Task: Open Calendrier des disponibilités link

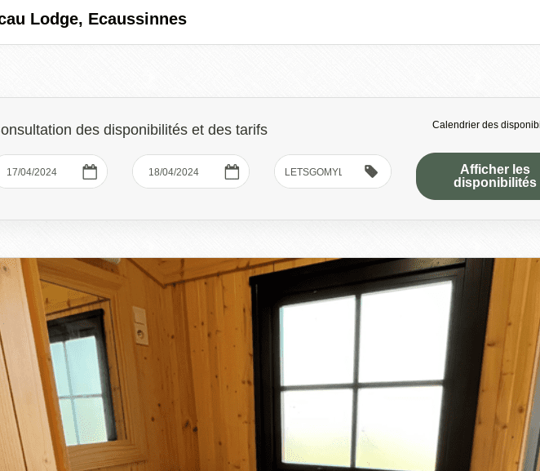Action: pos(486,125)
